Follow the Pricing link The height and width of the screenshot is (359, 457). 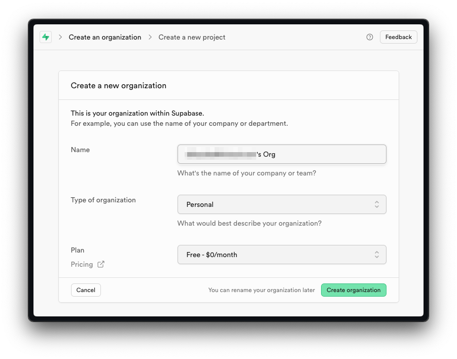(x=82, y=264)
